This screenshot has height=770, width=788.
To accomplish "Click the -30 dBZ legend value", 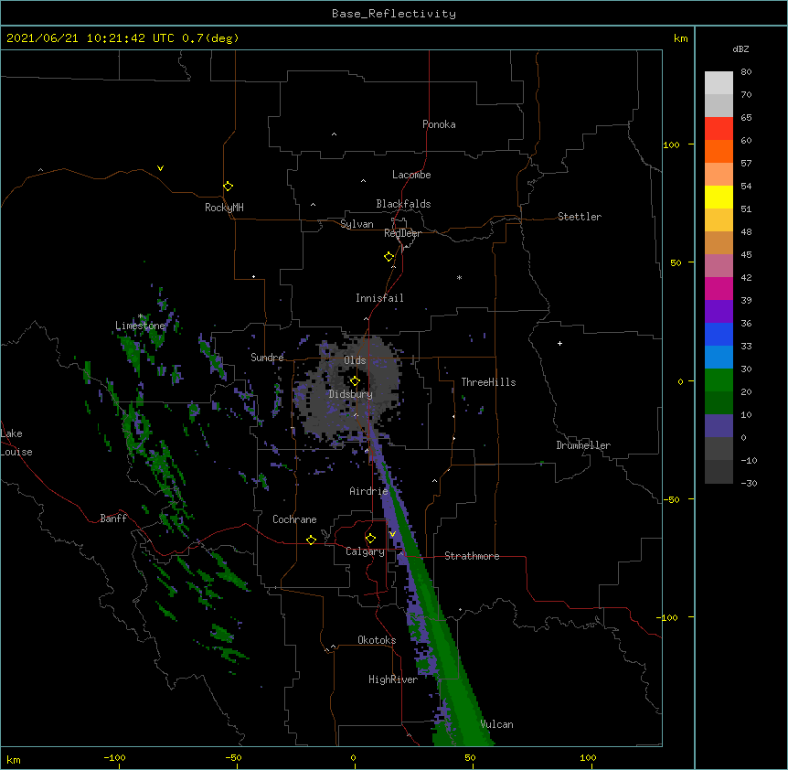I will (749, 484).
